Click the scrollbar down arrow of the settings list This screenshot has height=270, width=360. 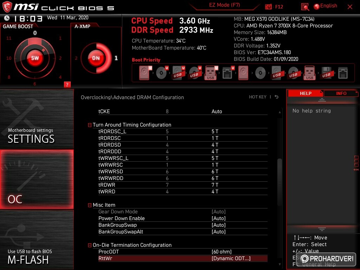pyautogui.click(x=279, y=264)
